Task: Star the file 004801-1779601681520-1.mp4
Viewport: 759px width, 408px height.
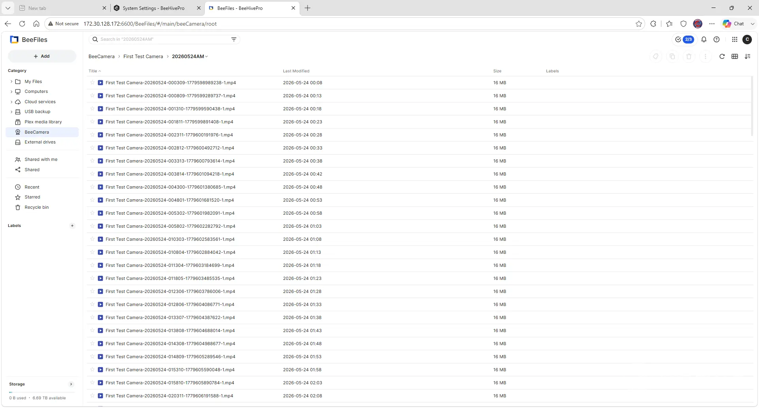Action: tap(92, 200)
